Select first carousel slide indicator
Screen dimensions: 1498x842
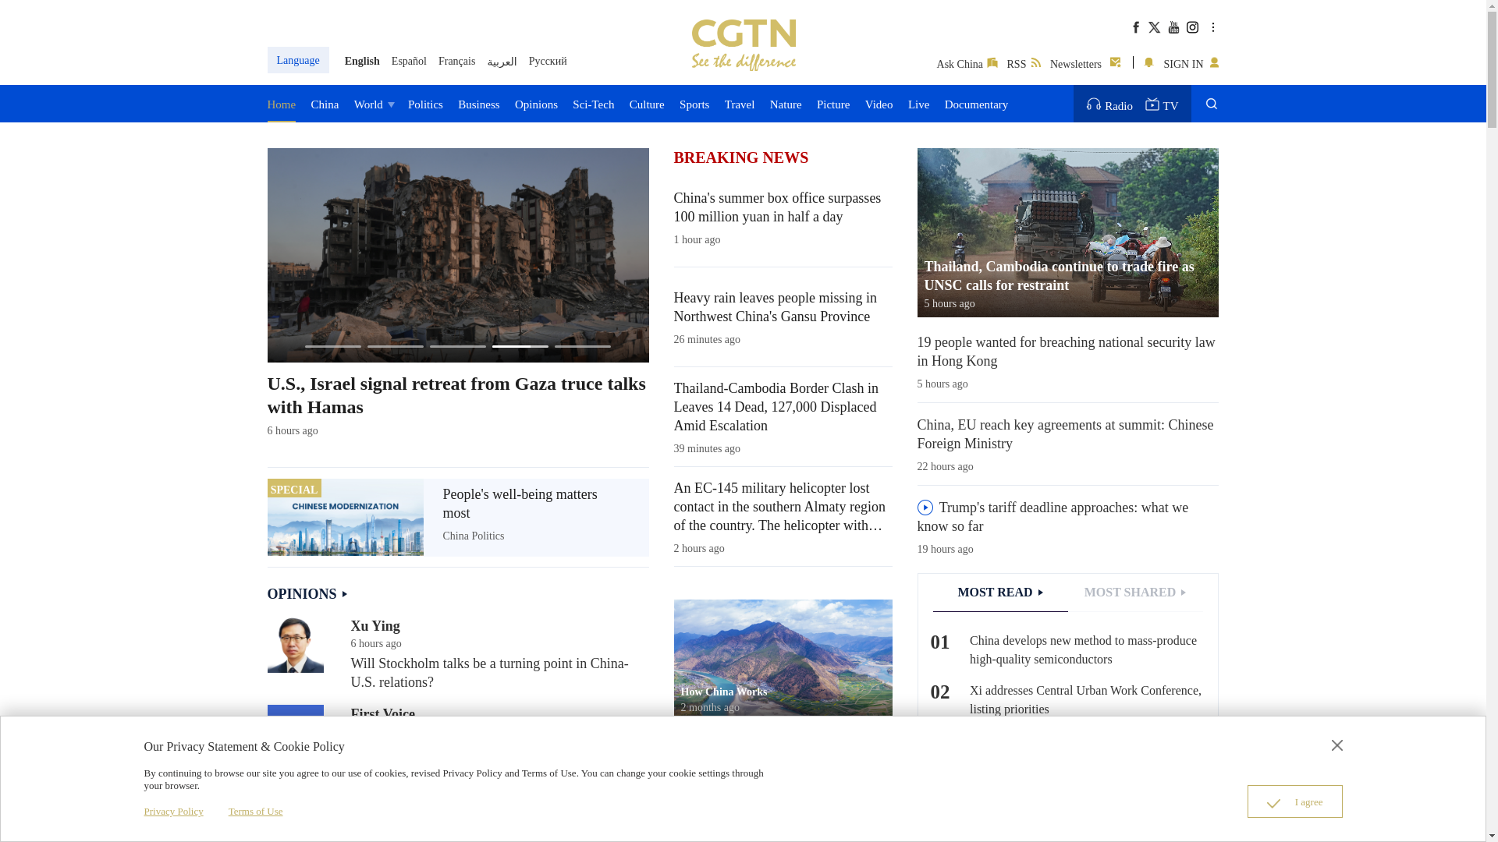[333, 346]
